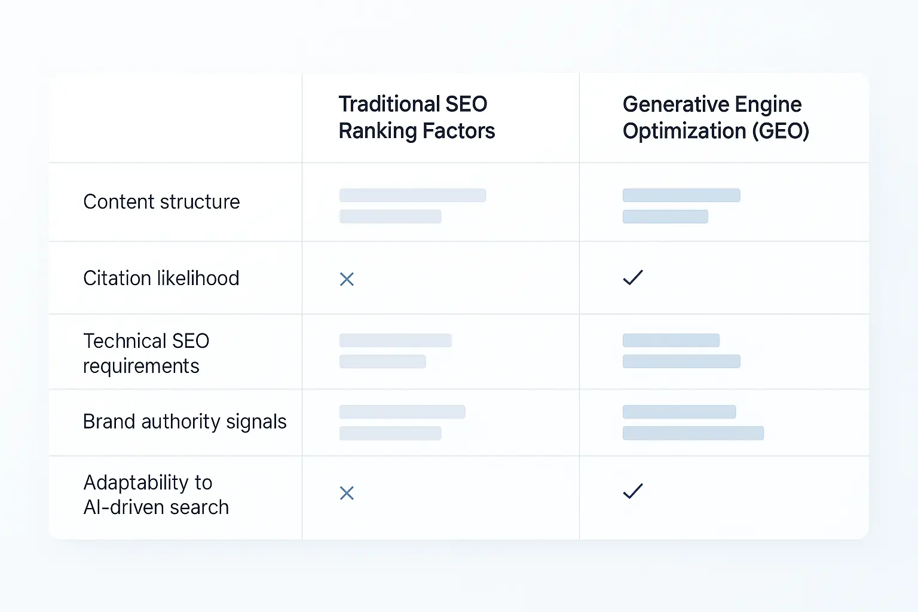Viewport: 918px width, 612px height.
Task: Click the checkmark in Adaptability to AI-driven search row
Action: click(633, 491)
